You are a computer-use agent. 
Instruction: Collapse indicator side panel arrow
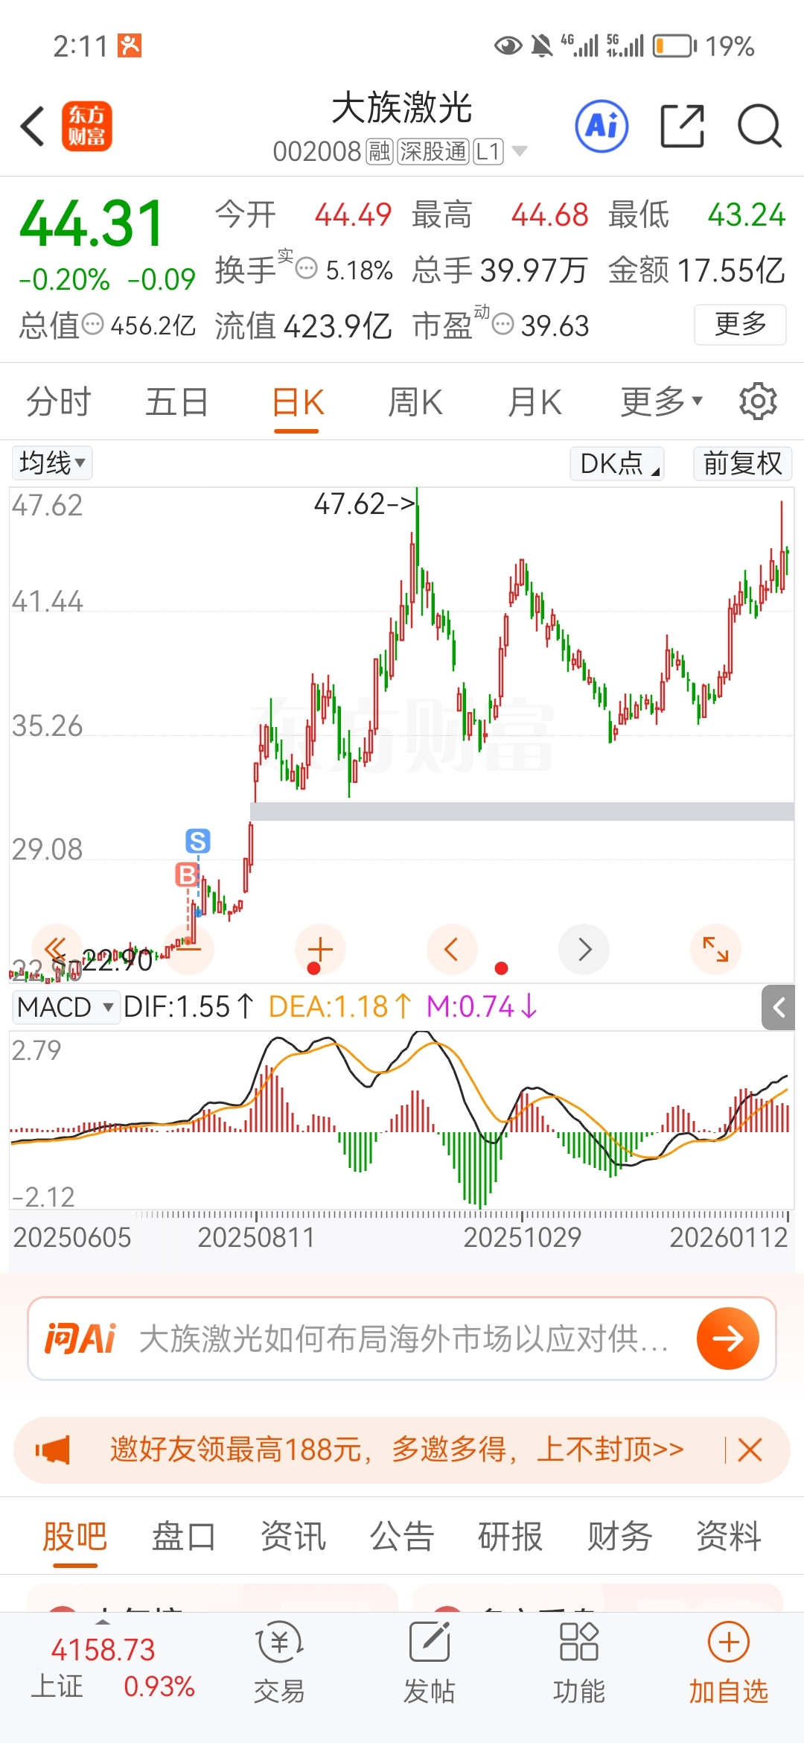coord(779,1008)
